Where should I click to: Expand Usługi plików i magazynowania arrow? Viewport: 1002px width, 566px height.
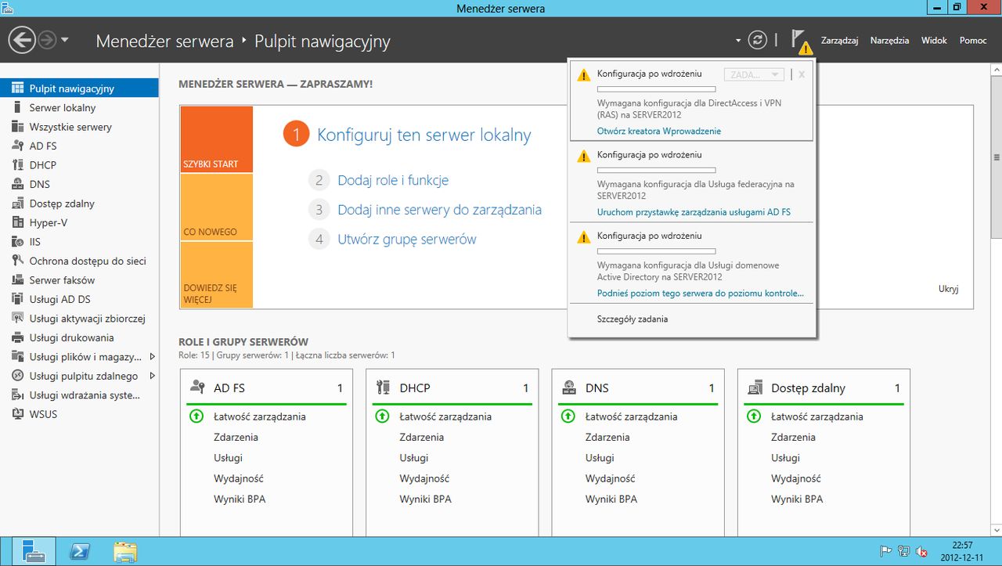click(x=152, y=357)
